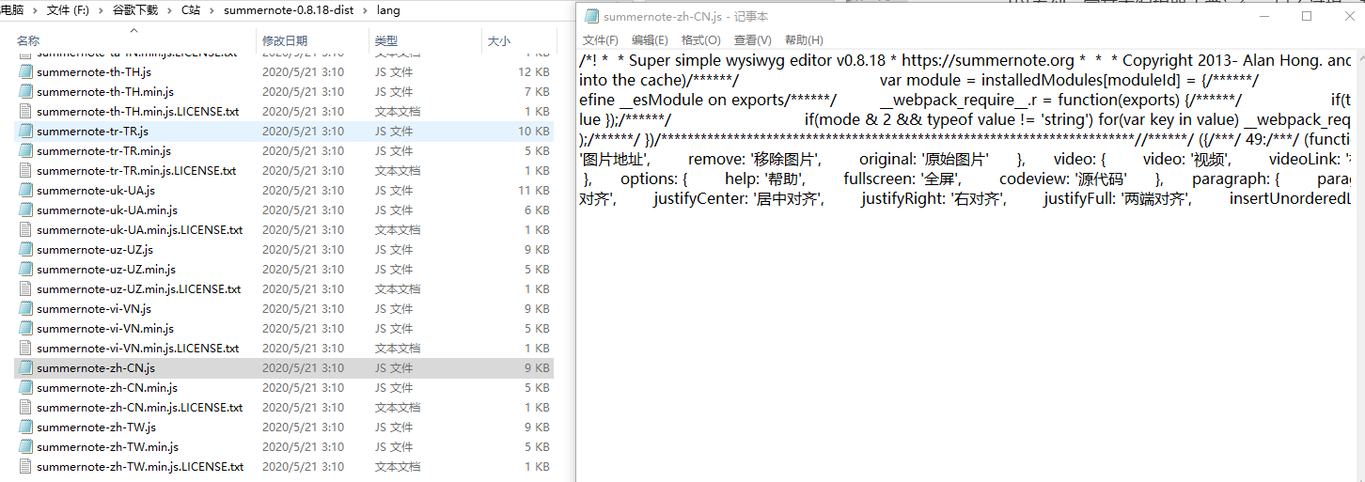Viewport: 1365px width, 482px height.
Task: Click 6 KB size of summernote-uk-UA.min.js
Action: point(538,210)
